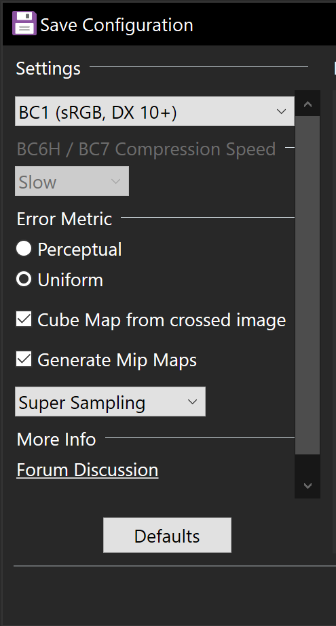Click the BC6H / BC7 Compression Speed label

[146, 149]
